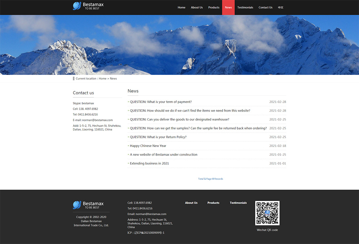Click the Wechat QR code image
The image size is (359, 244).
(267, 213)
